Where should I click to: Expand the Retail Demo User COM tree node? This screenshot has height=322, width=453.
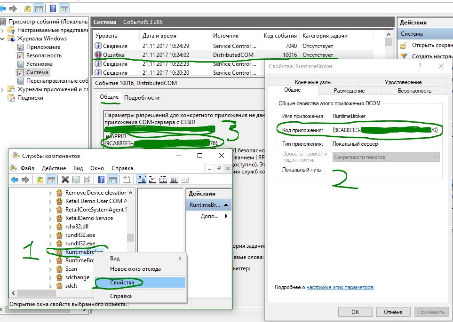point(50,201)
